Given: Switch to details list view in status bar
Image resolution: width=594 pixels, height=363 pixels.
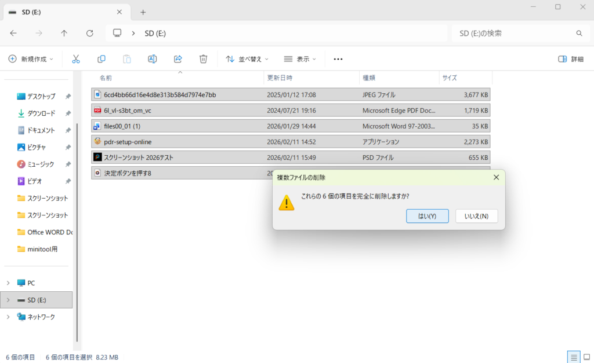Looking at the screenshot, I should (573, 357).
